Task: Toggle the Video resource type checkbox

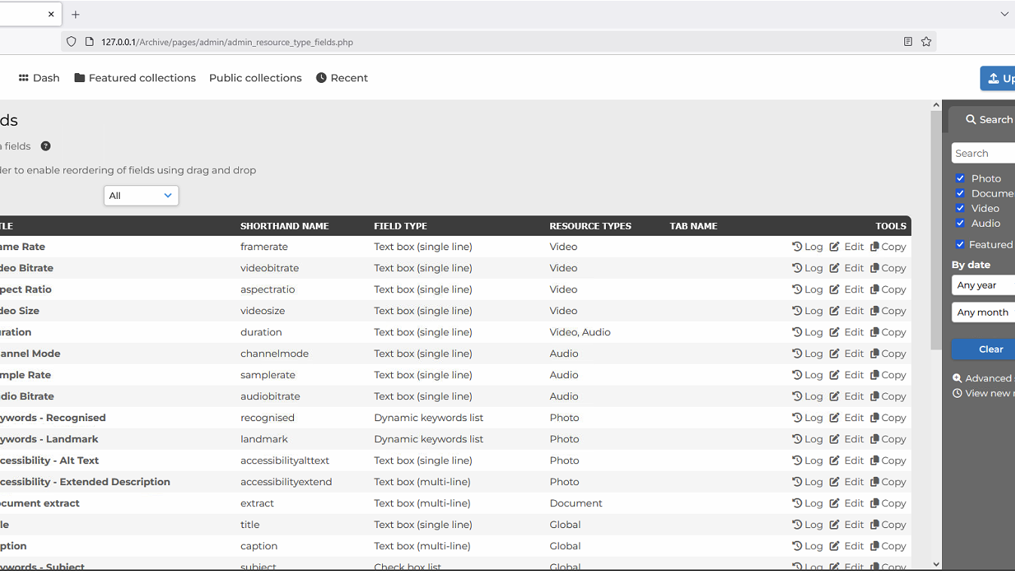Action: coord(960,208)
